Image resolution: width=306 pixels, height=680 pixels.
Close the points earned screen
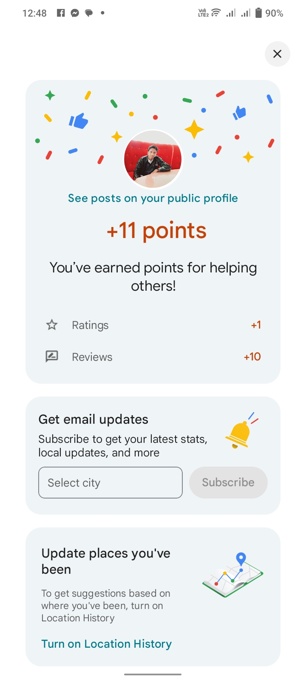277,54
